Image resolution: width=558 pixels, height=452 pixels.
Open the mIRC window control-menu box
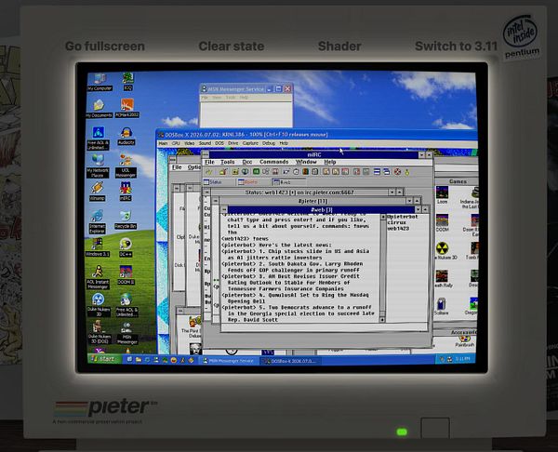pyautogui.click(x=206, y=154)
